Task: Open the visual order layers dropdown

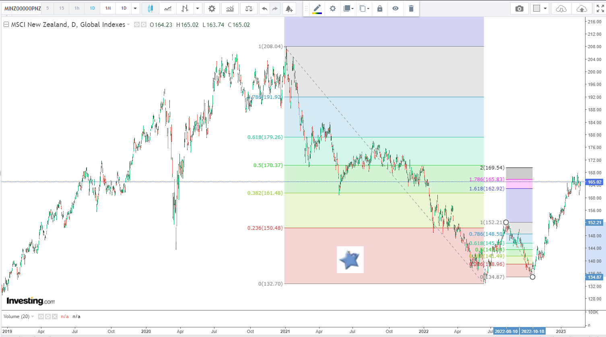Action: (x=348, y=8)
